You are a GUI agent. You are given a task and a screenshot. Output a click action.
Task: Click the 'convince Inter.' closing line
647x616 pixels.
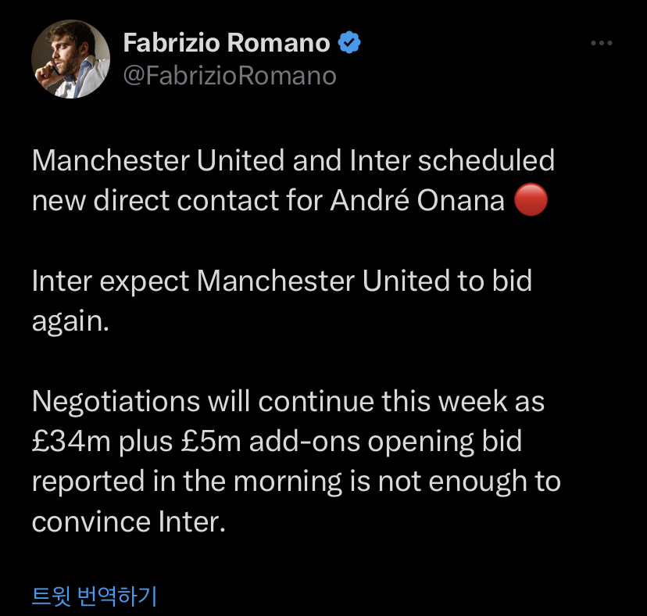point(129,521)
